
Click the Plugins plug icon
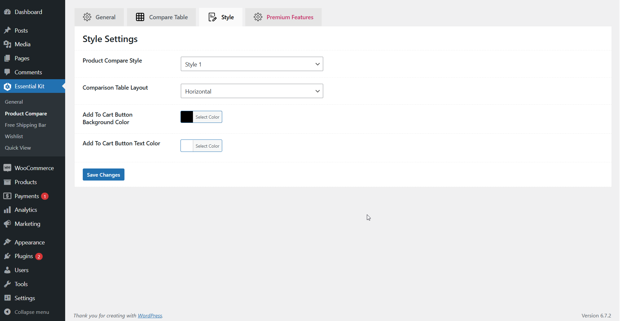7,256
